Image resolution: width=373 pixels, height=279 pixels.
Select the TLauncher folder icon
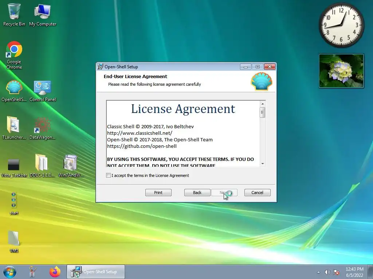tap(14, 128)
